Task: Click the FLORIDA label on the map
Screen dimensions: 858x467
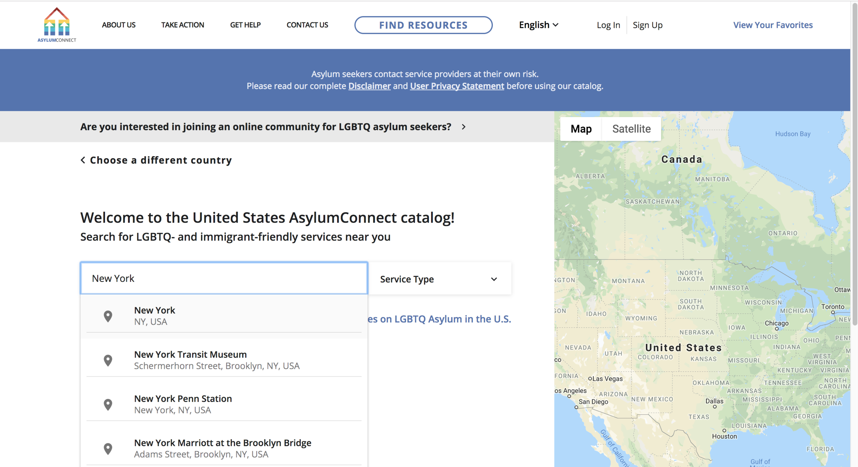Action: click(820, 449)
